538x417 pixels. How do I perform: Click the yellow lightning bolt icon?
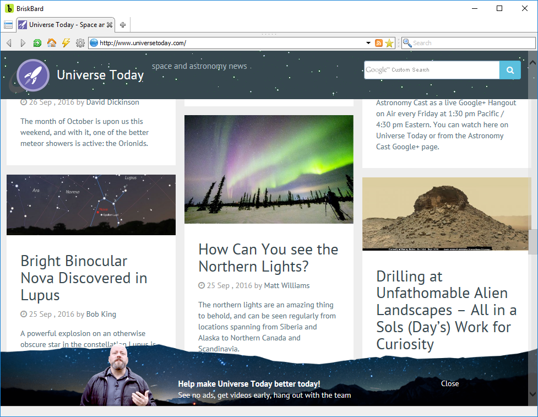click(x=66, y=43)
